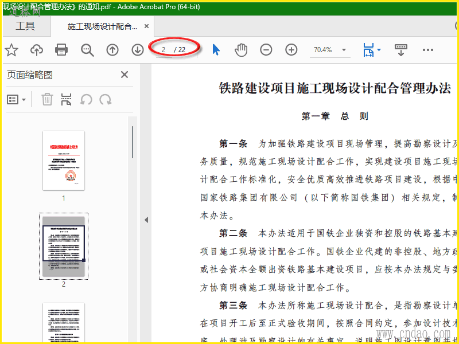Close the document tab 施工现场设计配合

[147, 26]
